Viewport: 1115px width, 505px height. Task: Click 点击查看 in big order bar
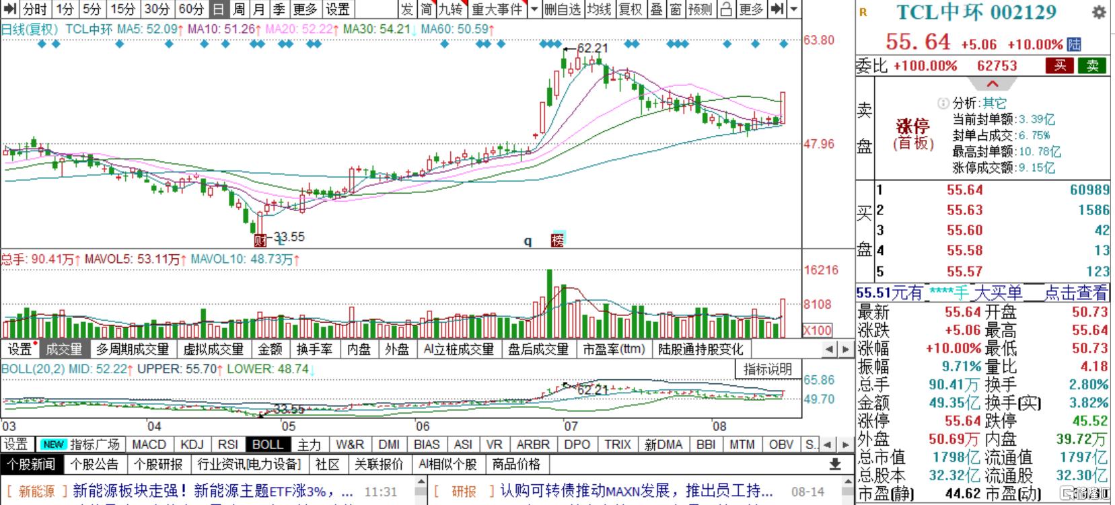click(x=1075, y=293)
